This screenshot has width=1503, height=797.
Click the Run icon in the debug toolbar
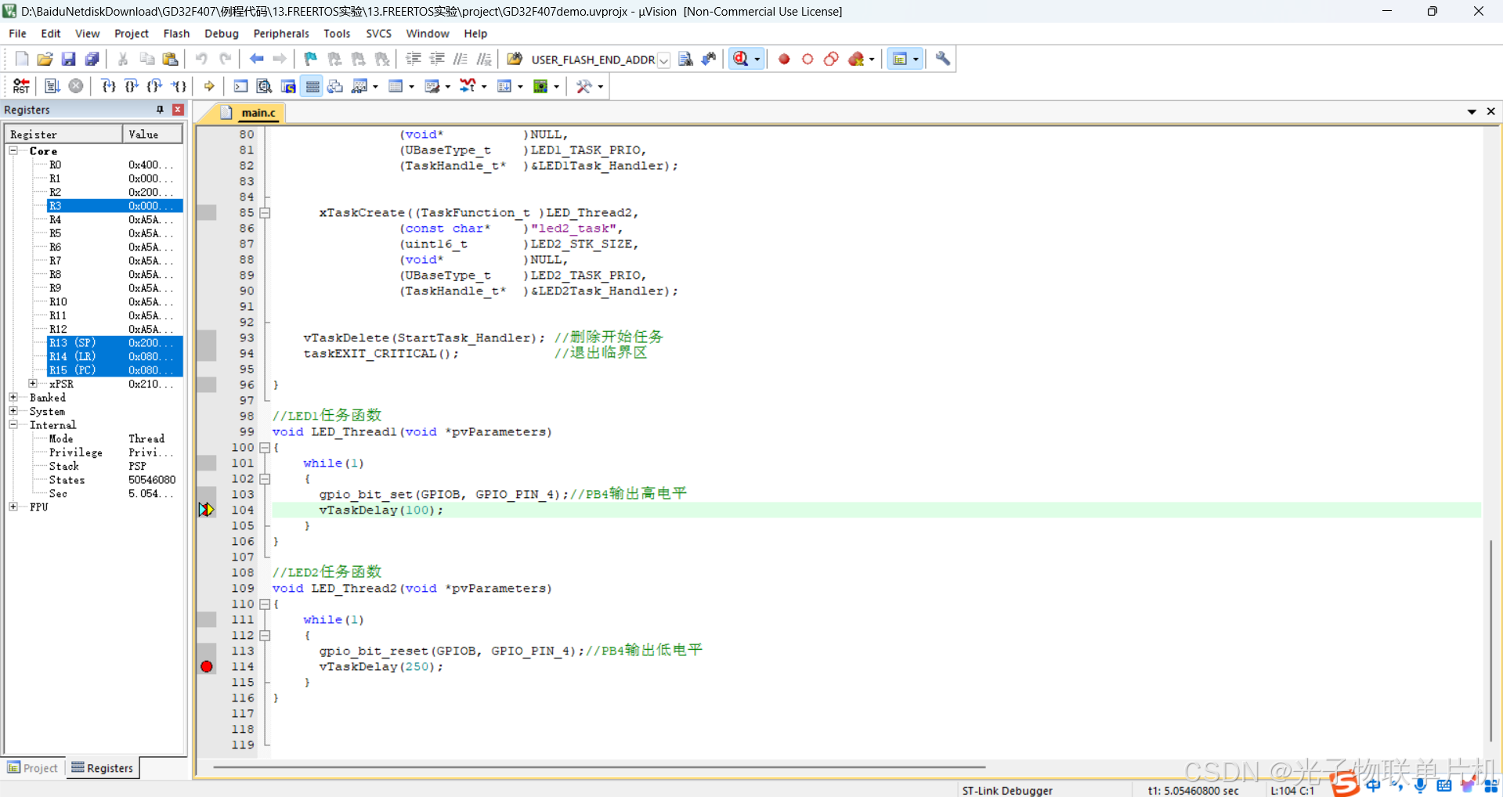click(52, 86)
